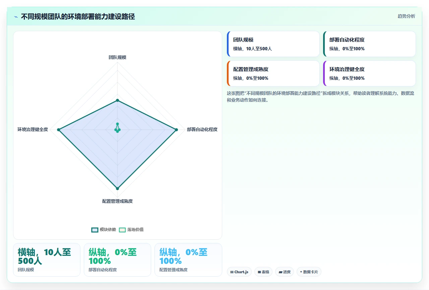429x290 pixels.
Task: Click the lightning icon beside the title
Action: click(x=16, y=17)
